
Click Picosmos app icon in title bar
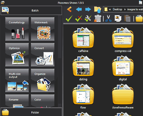(3, 2)
